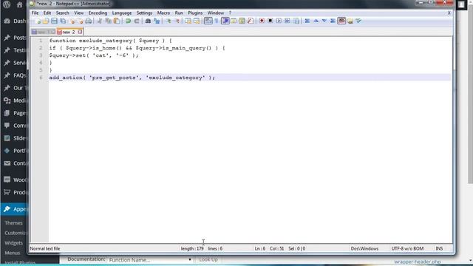Click Menus in WordPress sidebar

tap(13, 253)
